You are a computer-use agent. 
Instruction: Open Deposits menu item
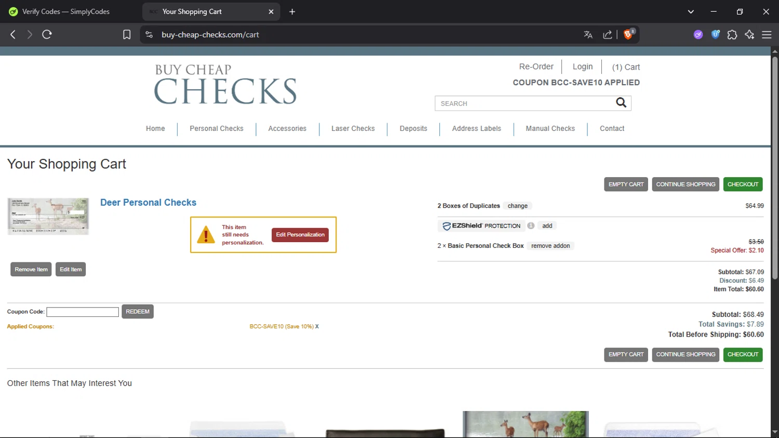click(413, 128)
